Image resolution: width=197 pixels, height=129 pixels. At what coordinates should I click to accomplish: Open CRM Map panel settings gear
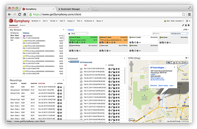186,58
